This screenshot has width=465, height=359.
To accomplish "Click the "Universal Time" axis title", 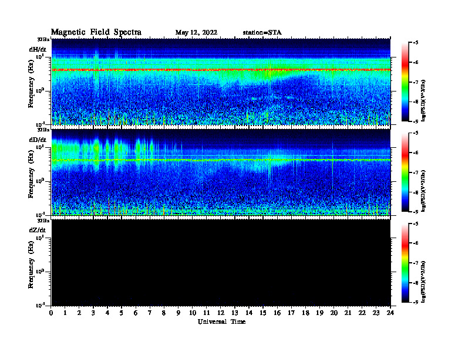I will pos(221,321).
